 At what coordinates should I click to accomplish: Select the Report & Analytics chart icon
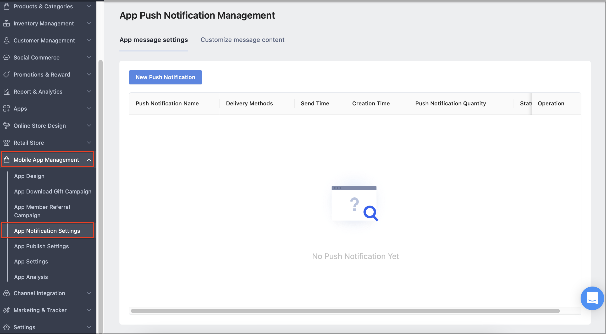[x=7, y=91]
